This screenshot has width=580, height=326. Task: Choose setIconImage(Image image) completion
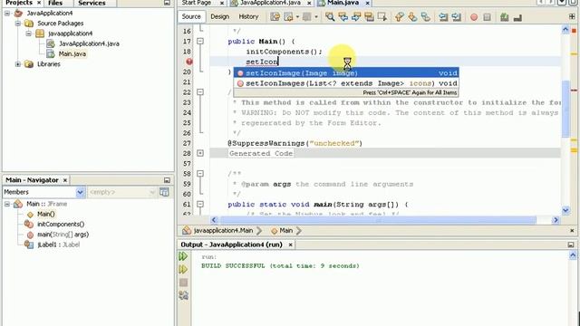[346, 73]
